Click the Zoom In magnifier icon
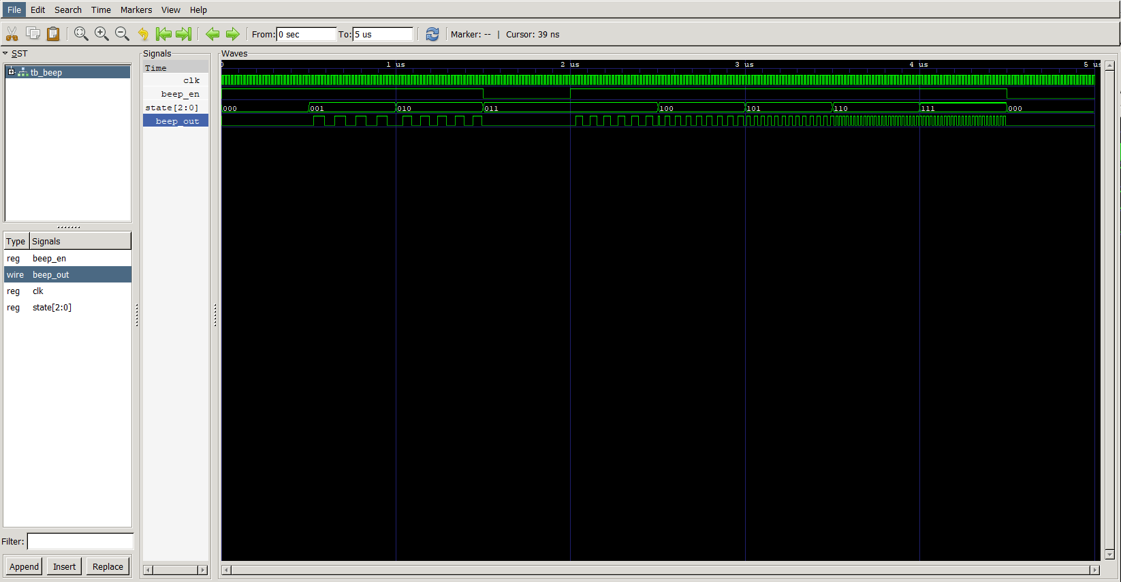The height and width of the screenshot is (582, 1121). click(101, 34)
